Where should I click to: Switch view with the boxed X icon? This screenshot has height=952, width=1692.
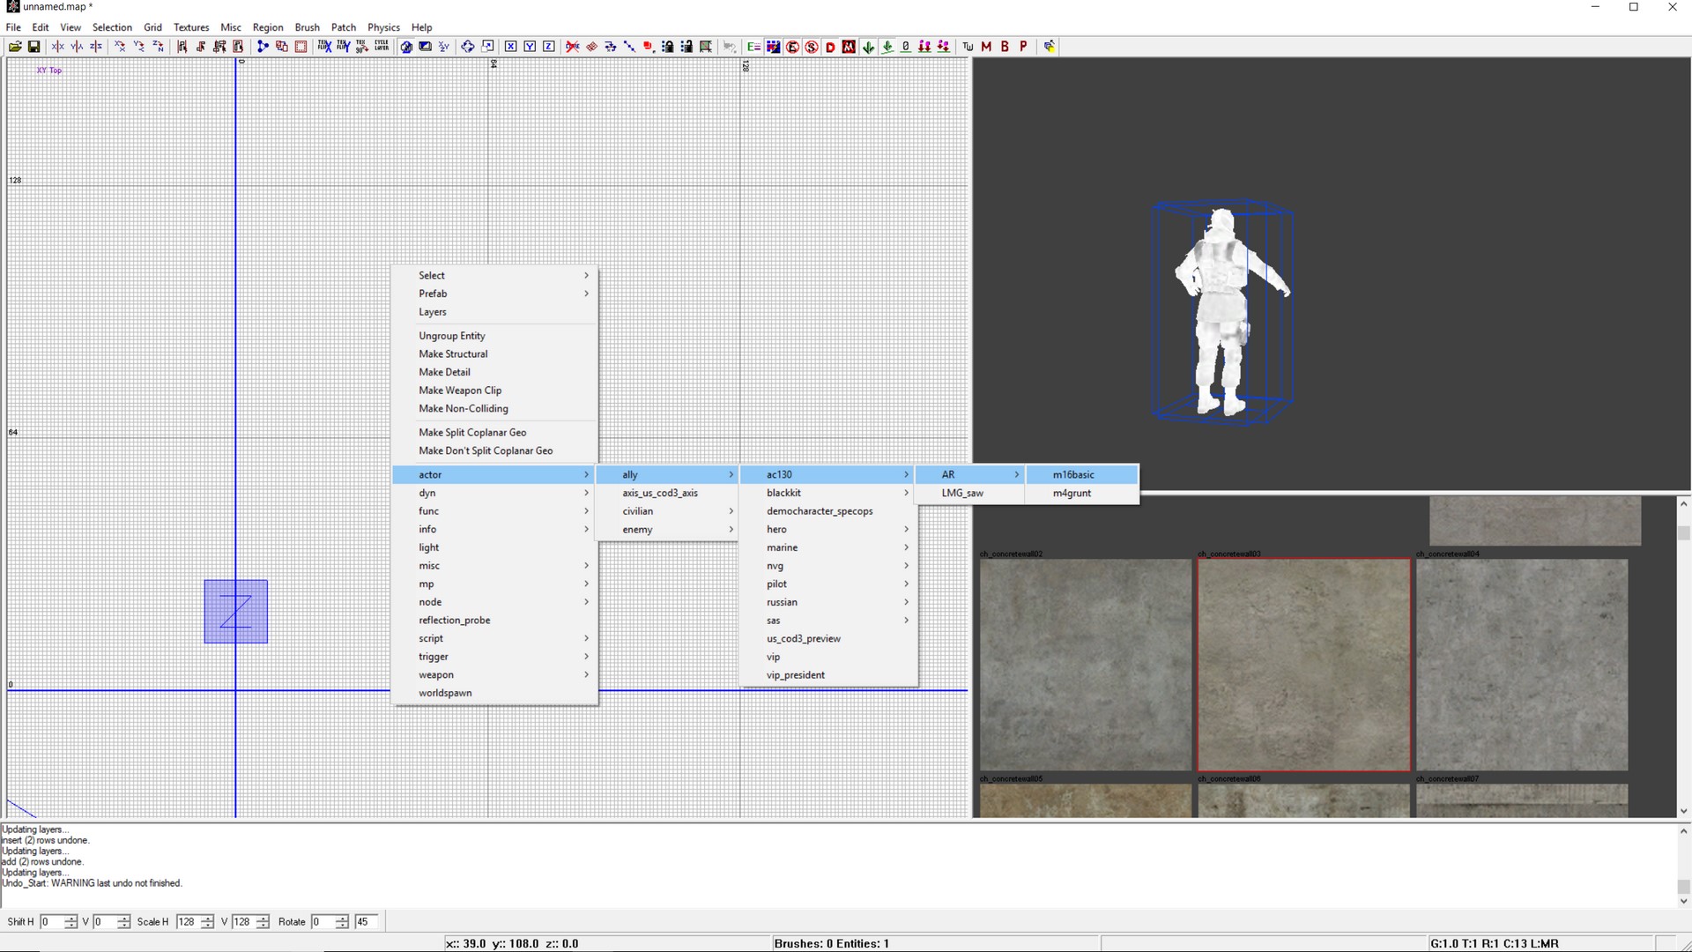[x=510, y=47]
